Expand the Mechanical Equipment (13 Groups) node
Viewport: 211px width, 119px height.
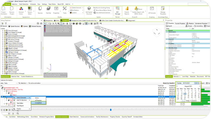tap(3, 50)
